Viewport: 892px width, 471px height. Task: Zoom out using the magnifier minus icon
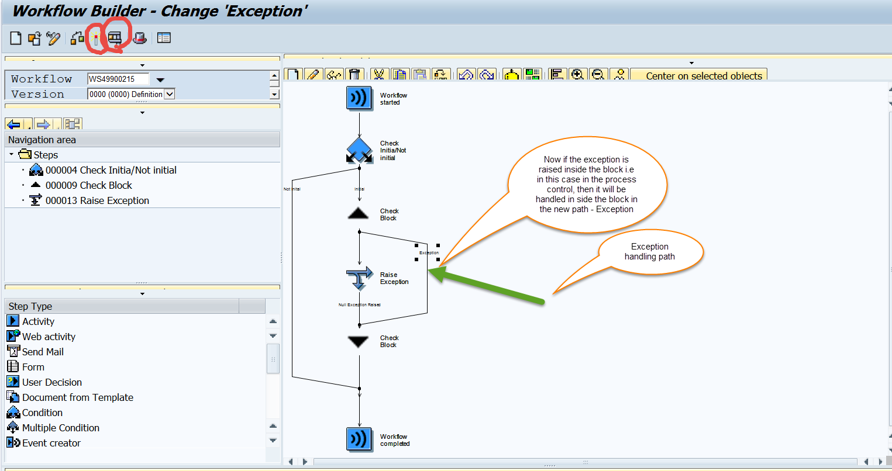[598, 75]
